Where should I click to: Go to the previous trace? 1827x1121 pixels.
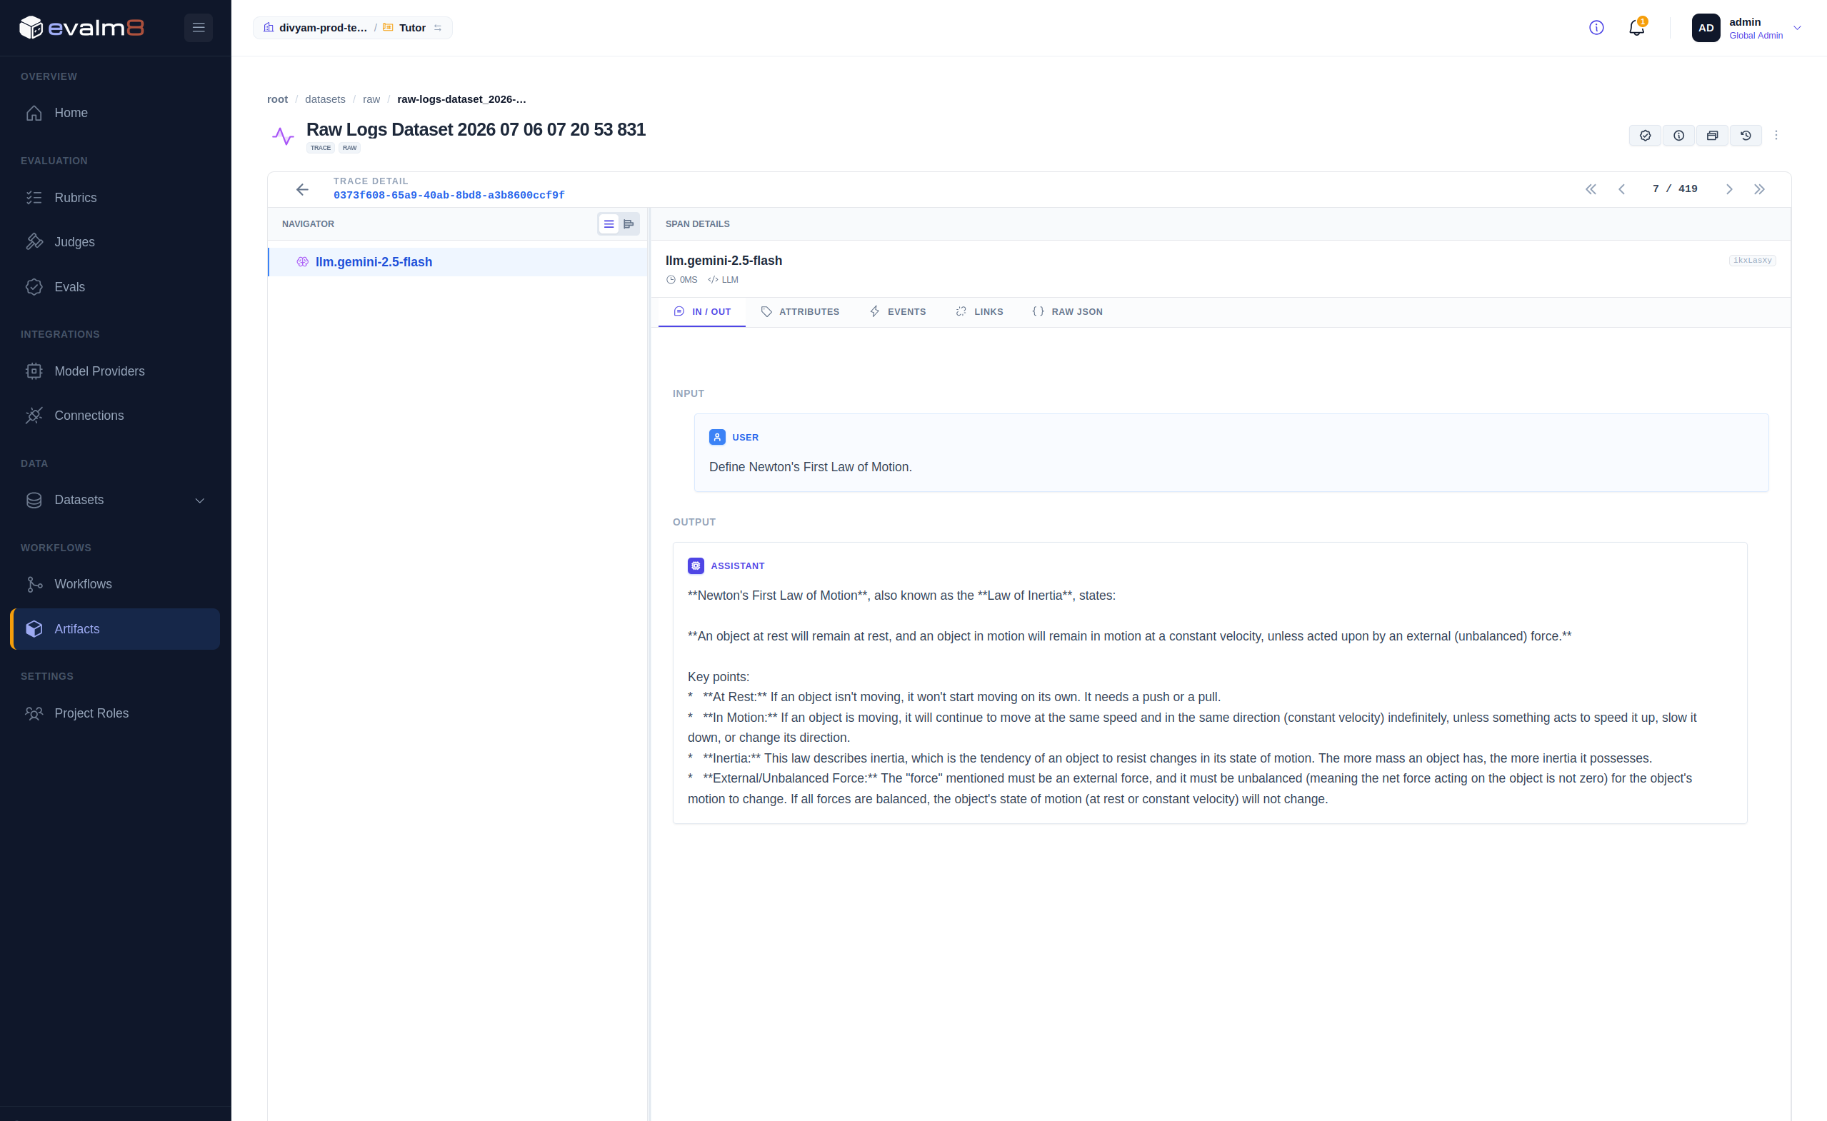coord(1621,189)
